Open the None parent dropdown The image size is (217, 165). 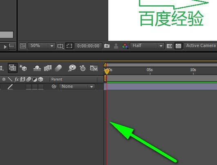tap(77, 87)
